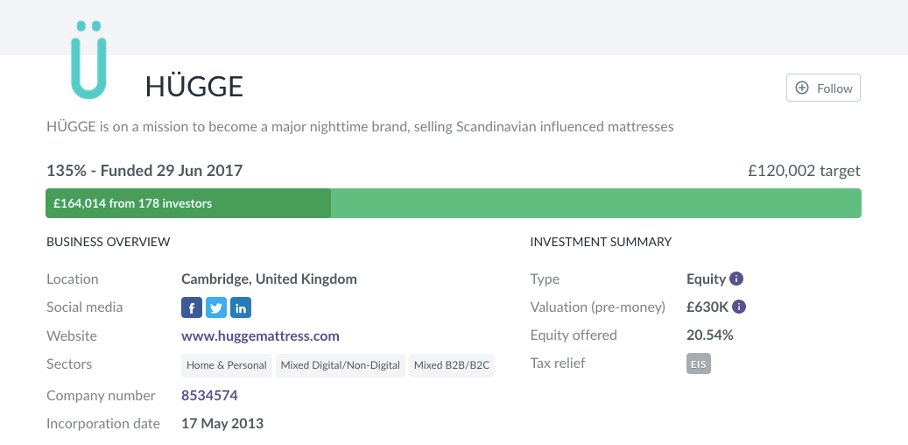Click the plus icon in Follow button
The width and height of the screenshot is (908, 445).
coord(802,88)
